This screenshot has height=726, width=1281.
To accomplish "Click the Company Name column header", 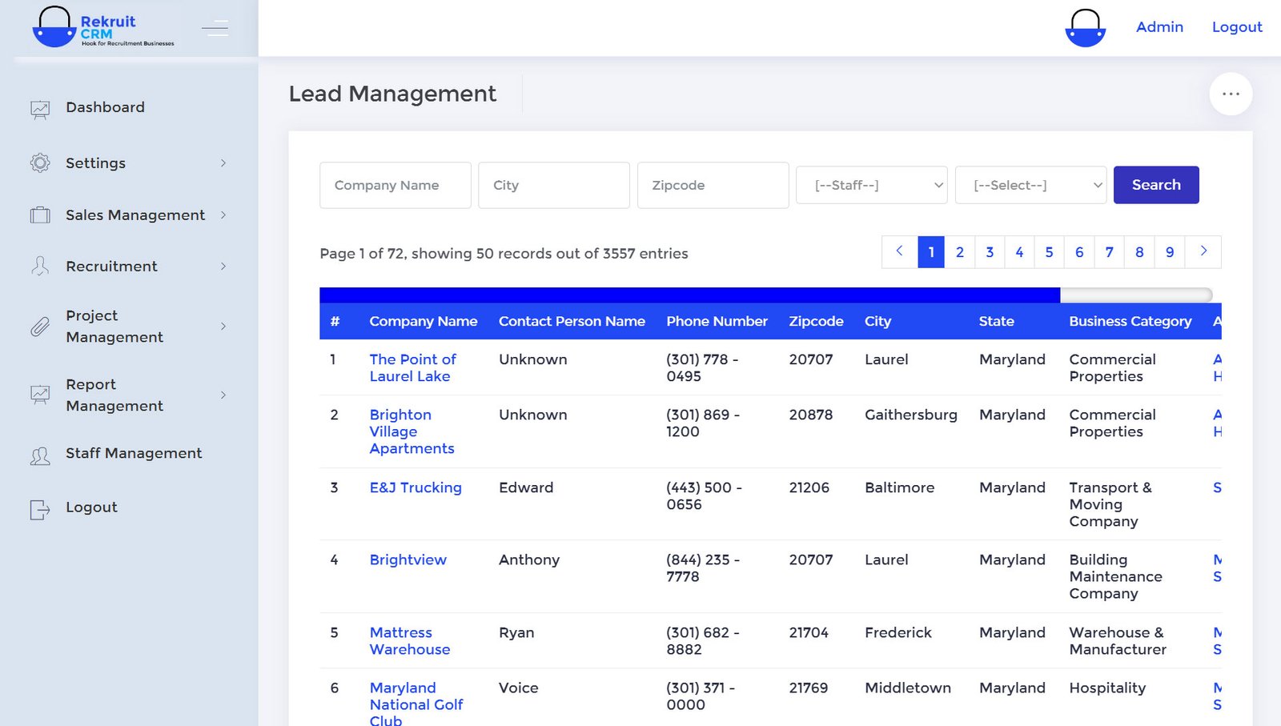I will [423, 321].
